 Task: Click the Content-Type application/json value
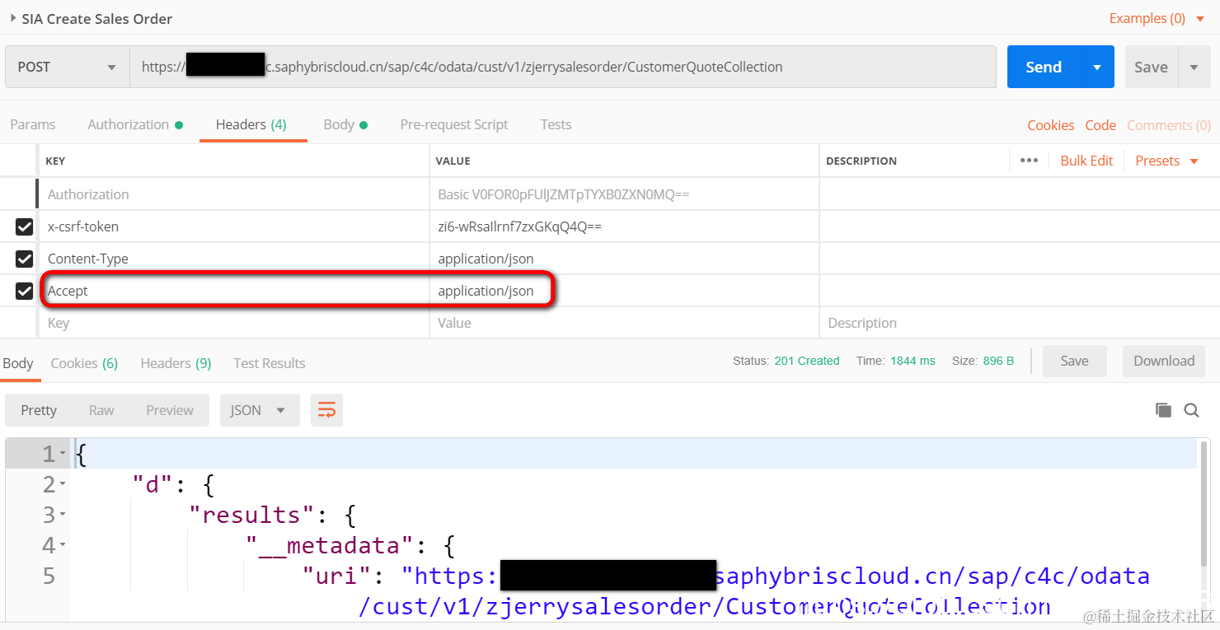486,259
